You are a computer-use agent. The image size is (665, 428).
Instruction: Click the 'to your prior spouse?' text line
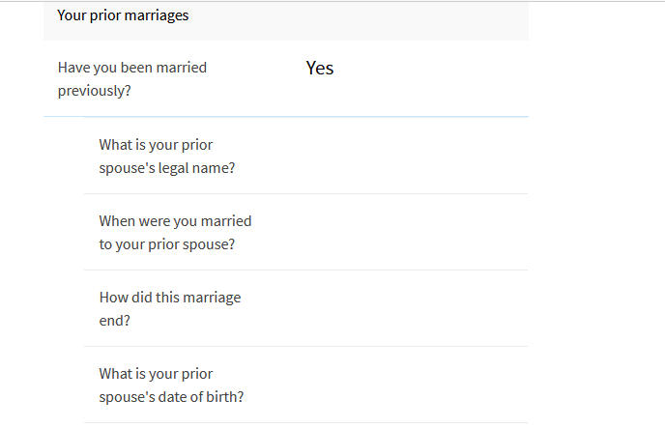coord(166,244)
